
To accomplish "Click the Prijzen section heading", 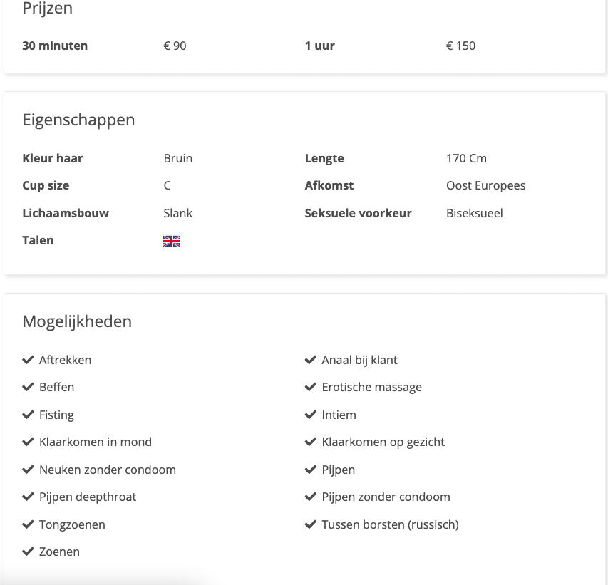I will pos(47,8).
